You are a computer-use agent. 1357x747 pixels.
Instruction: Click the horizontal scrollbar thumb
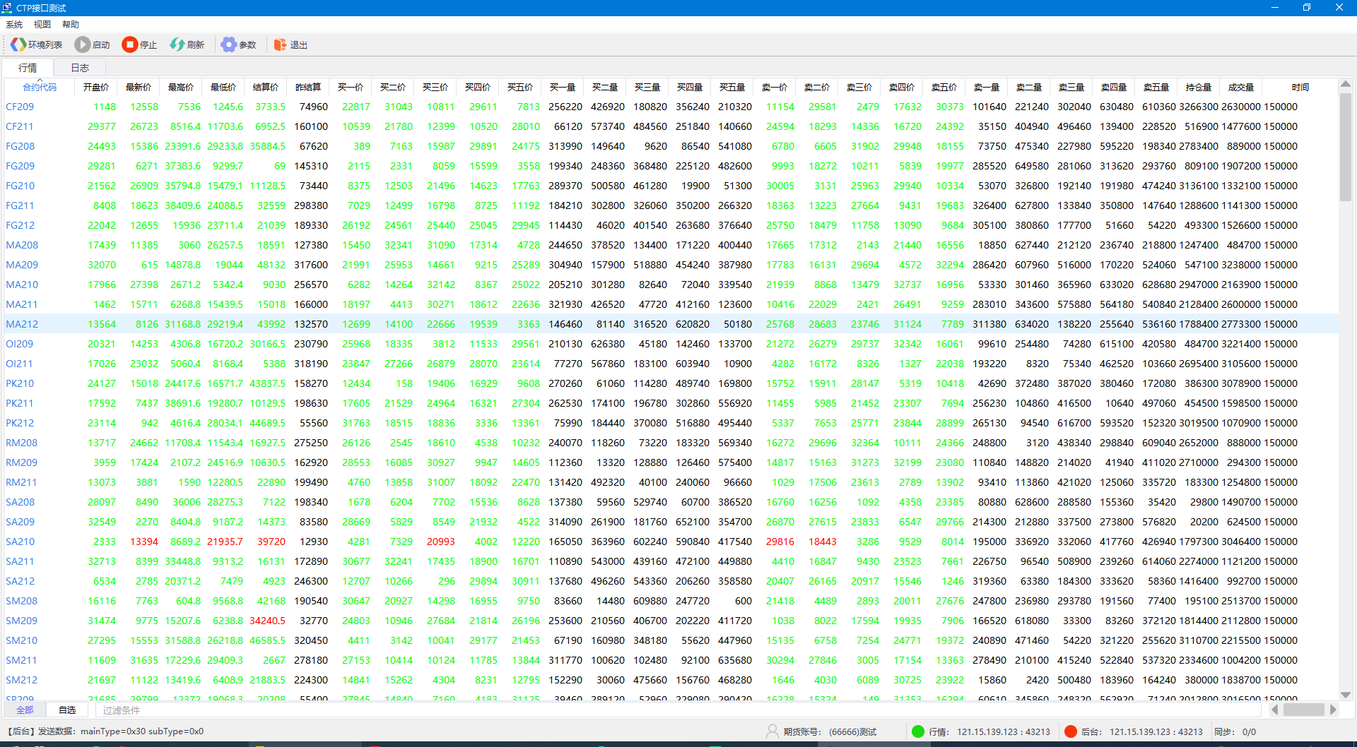(1303, 710)
